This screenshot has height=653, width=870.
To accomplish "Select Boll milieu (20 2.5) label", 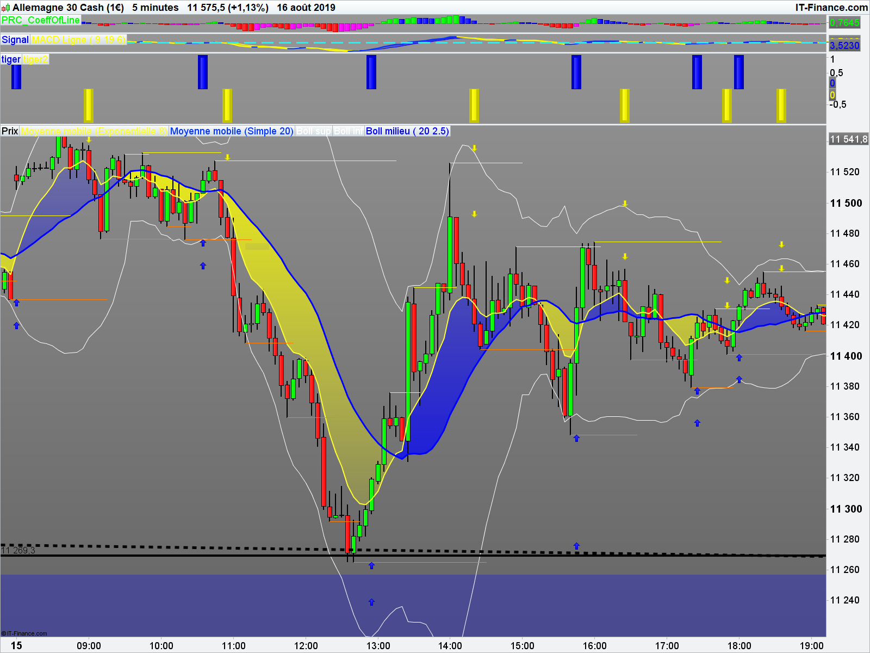I will coord(407,131).
